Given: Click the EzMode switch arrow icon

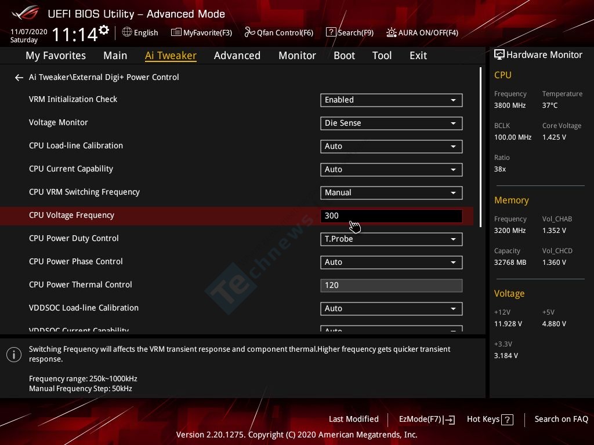Looking at the screenshot, I should [450, 420].
